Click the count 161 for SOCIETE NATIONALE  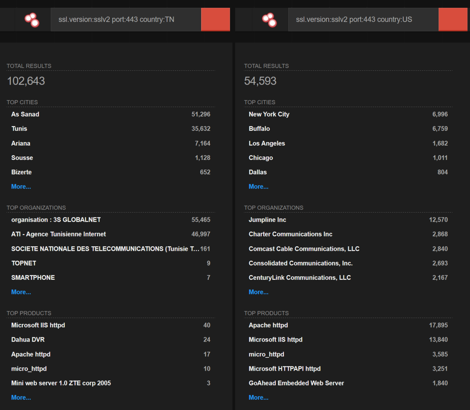pos(205,249)
